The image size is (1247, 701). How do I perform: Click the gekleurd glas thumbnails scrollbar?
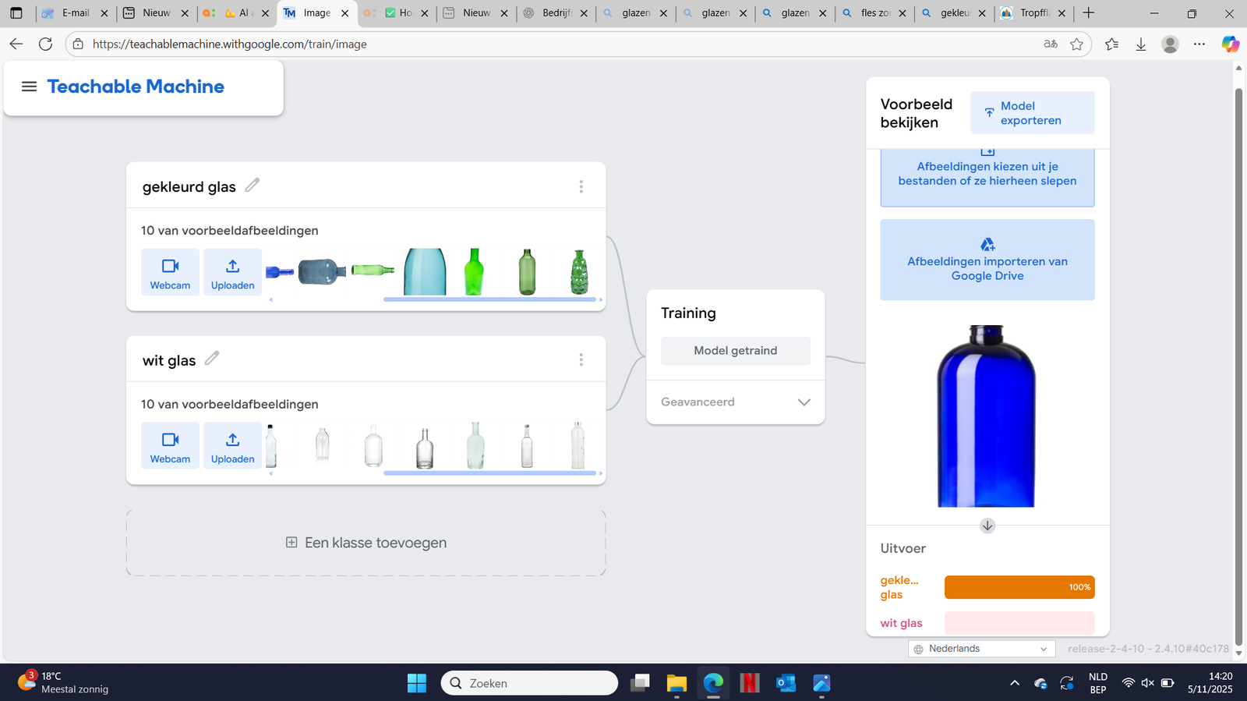(x=489, y=299)
